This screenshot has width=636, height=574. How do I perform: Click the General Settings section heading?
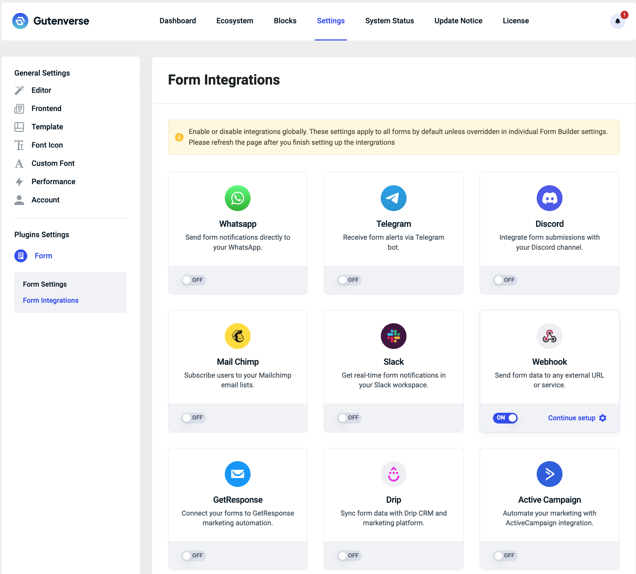pyautogui.click(x=42, y=73)
